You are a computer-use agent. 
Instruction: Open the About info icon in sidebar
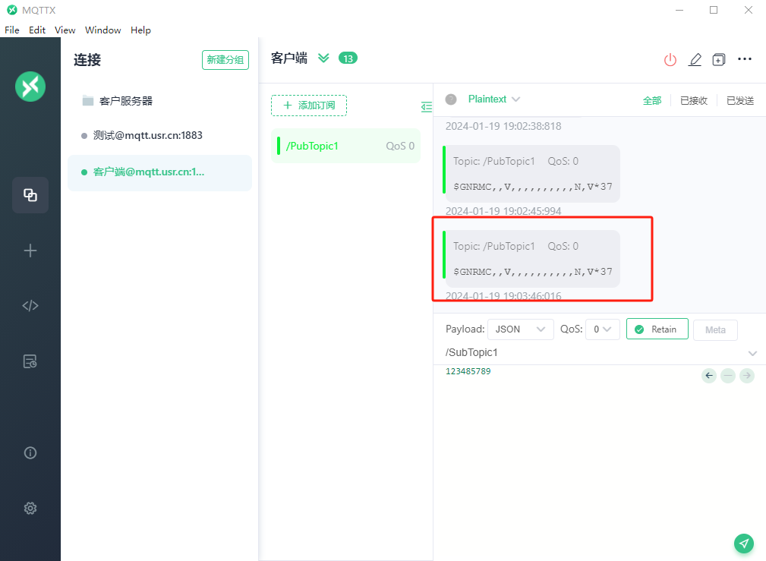[x=30, y=452]
